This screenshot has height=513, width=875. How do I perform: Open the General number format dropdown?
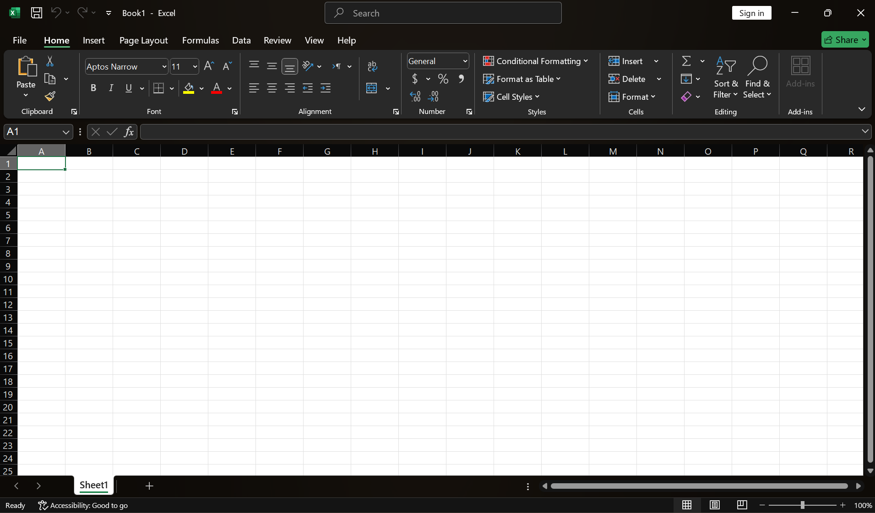coord(465,61)
